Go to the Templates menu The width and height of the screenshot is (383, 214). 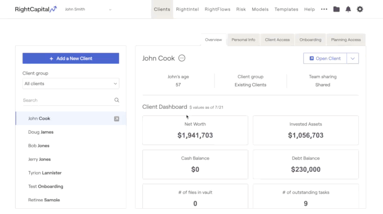286,9
